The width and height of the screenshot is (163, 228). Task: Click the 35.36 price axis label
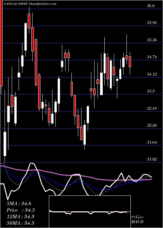pyautogui.click(x=152, y=40)
